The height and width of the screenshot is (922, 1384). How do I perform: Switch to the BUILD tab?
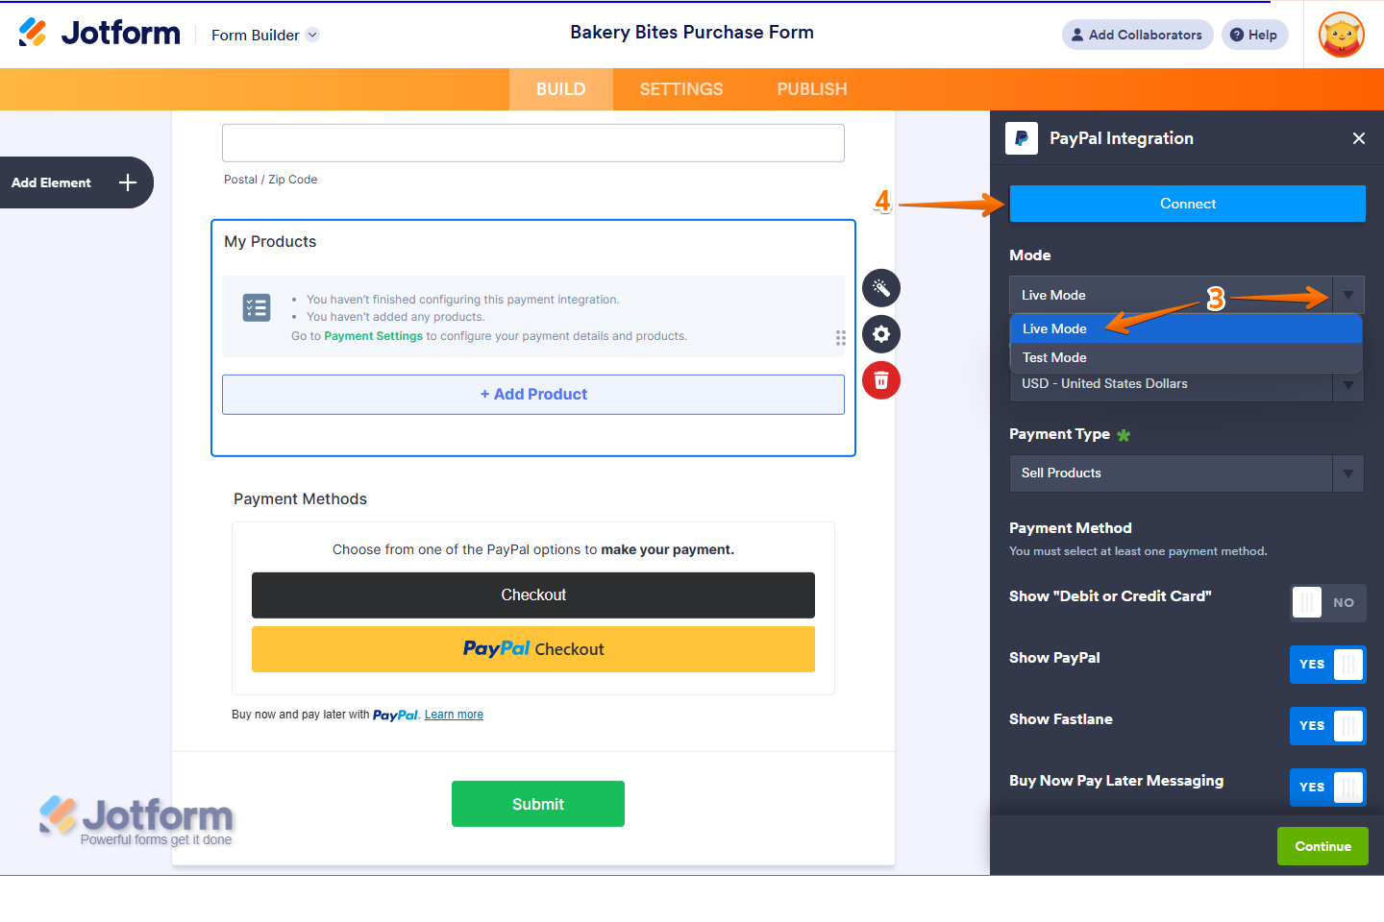pos(561,89)
